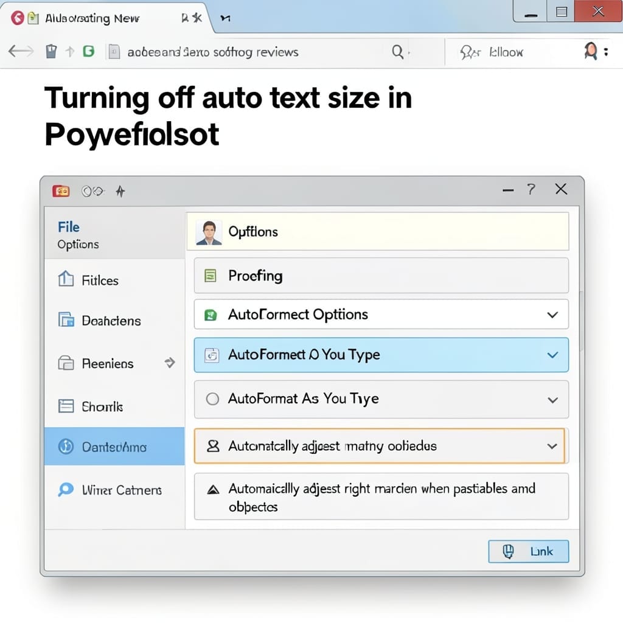Click the Turning off auto text size heading
Viewport: 623px width, 623px height.
[x=228, y=116]
